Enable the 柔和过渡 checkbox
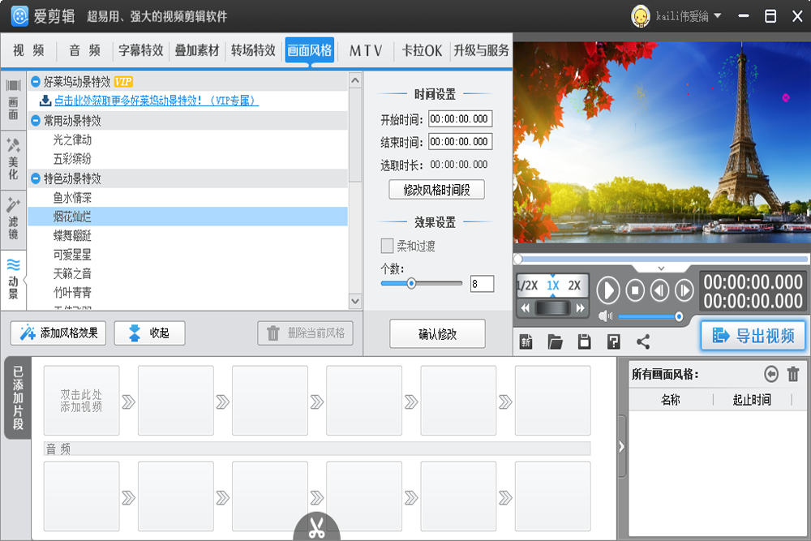This screenshot has height=541, width=811. click(x=388, y=246)
